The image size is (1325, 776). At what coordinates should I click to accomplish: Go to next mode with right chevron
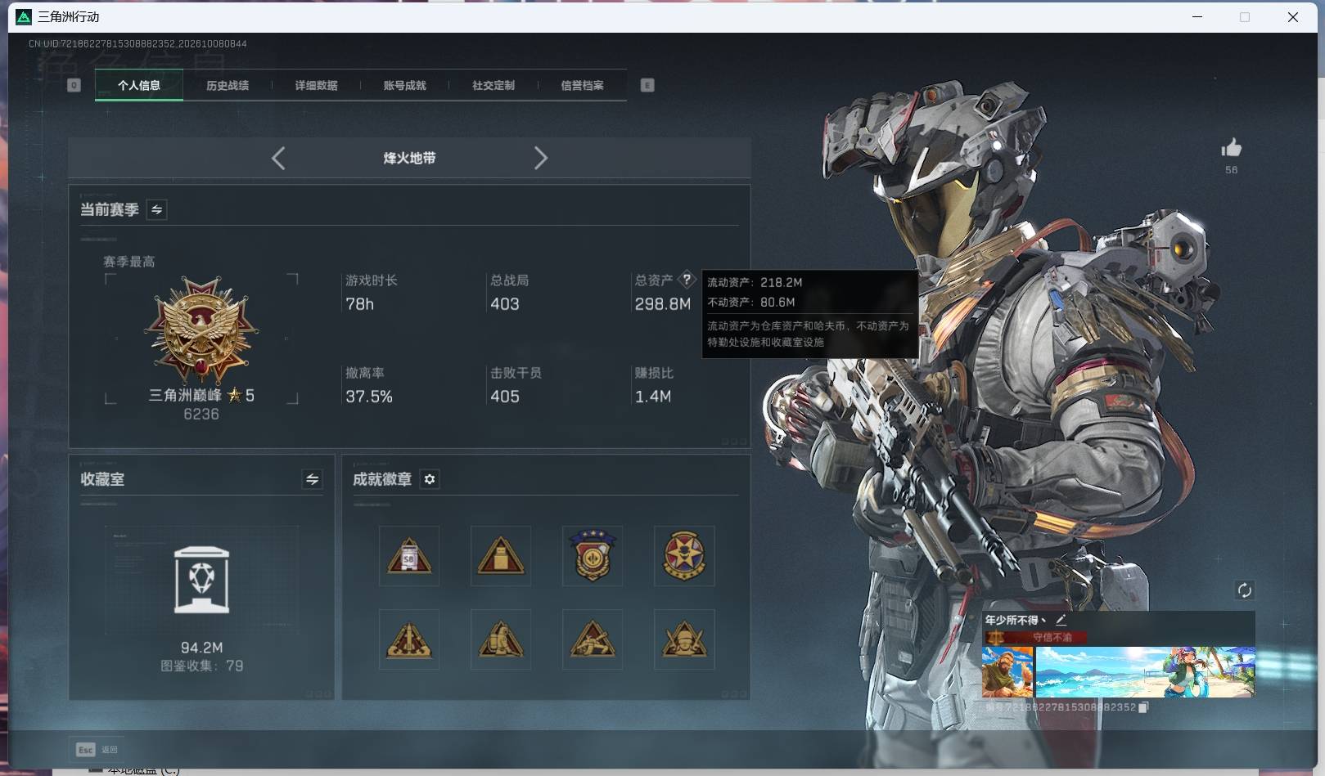click(x=540, y=158)
